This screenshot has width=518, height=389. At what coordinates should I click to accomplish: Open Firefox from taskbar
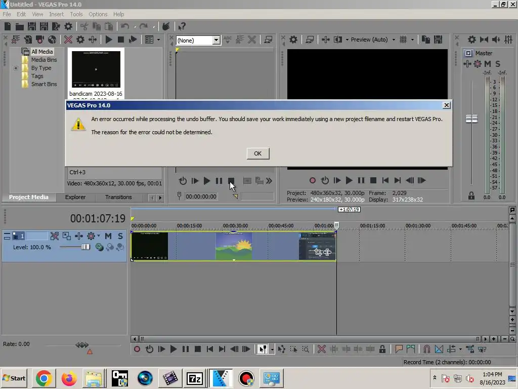click(x=69, y=378)
